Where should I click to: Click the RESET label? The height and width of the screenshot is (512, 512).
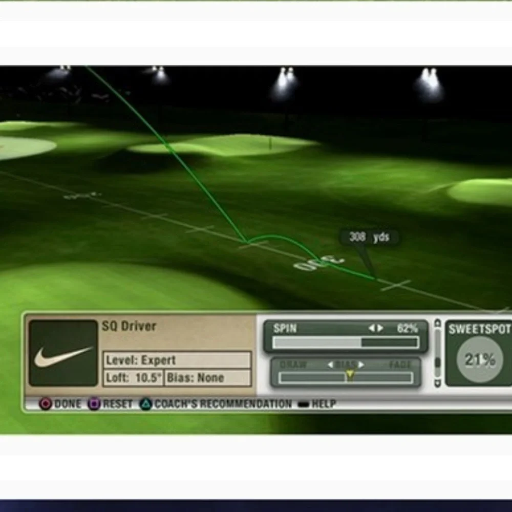pyautogui.click(x=118, y=404)
